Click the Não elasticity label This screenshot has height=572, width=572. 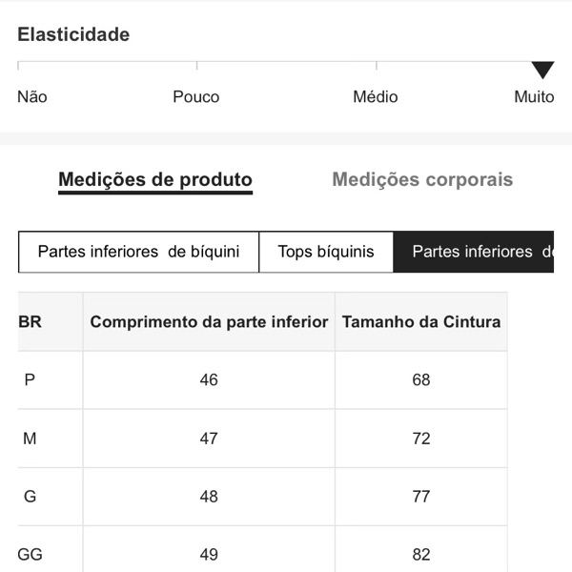tap(32, 96)
